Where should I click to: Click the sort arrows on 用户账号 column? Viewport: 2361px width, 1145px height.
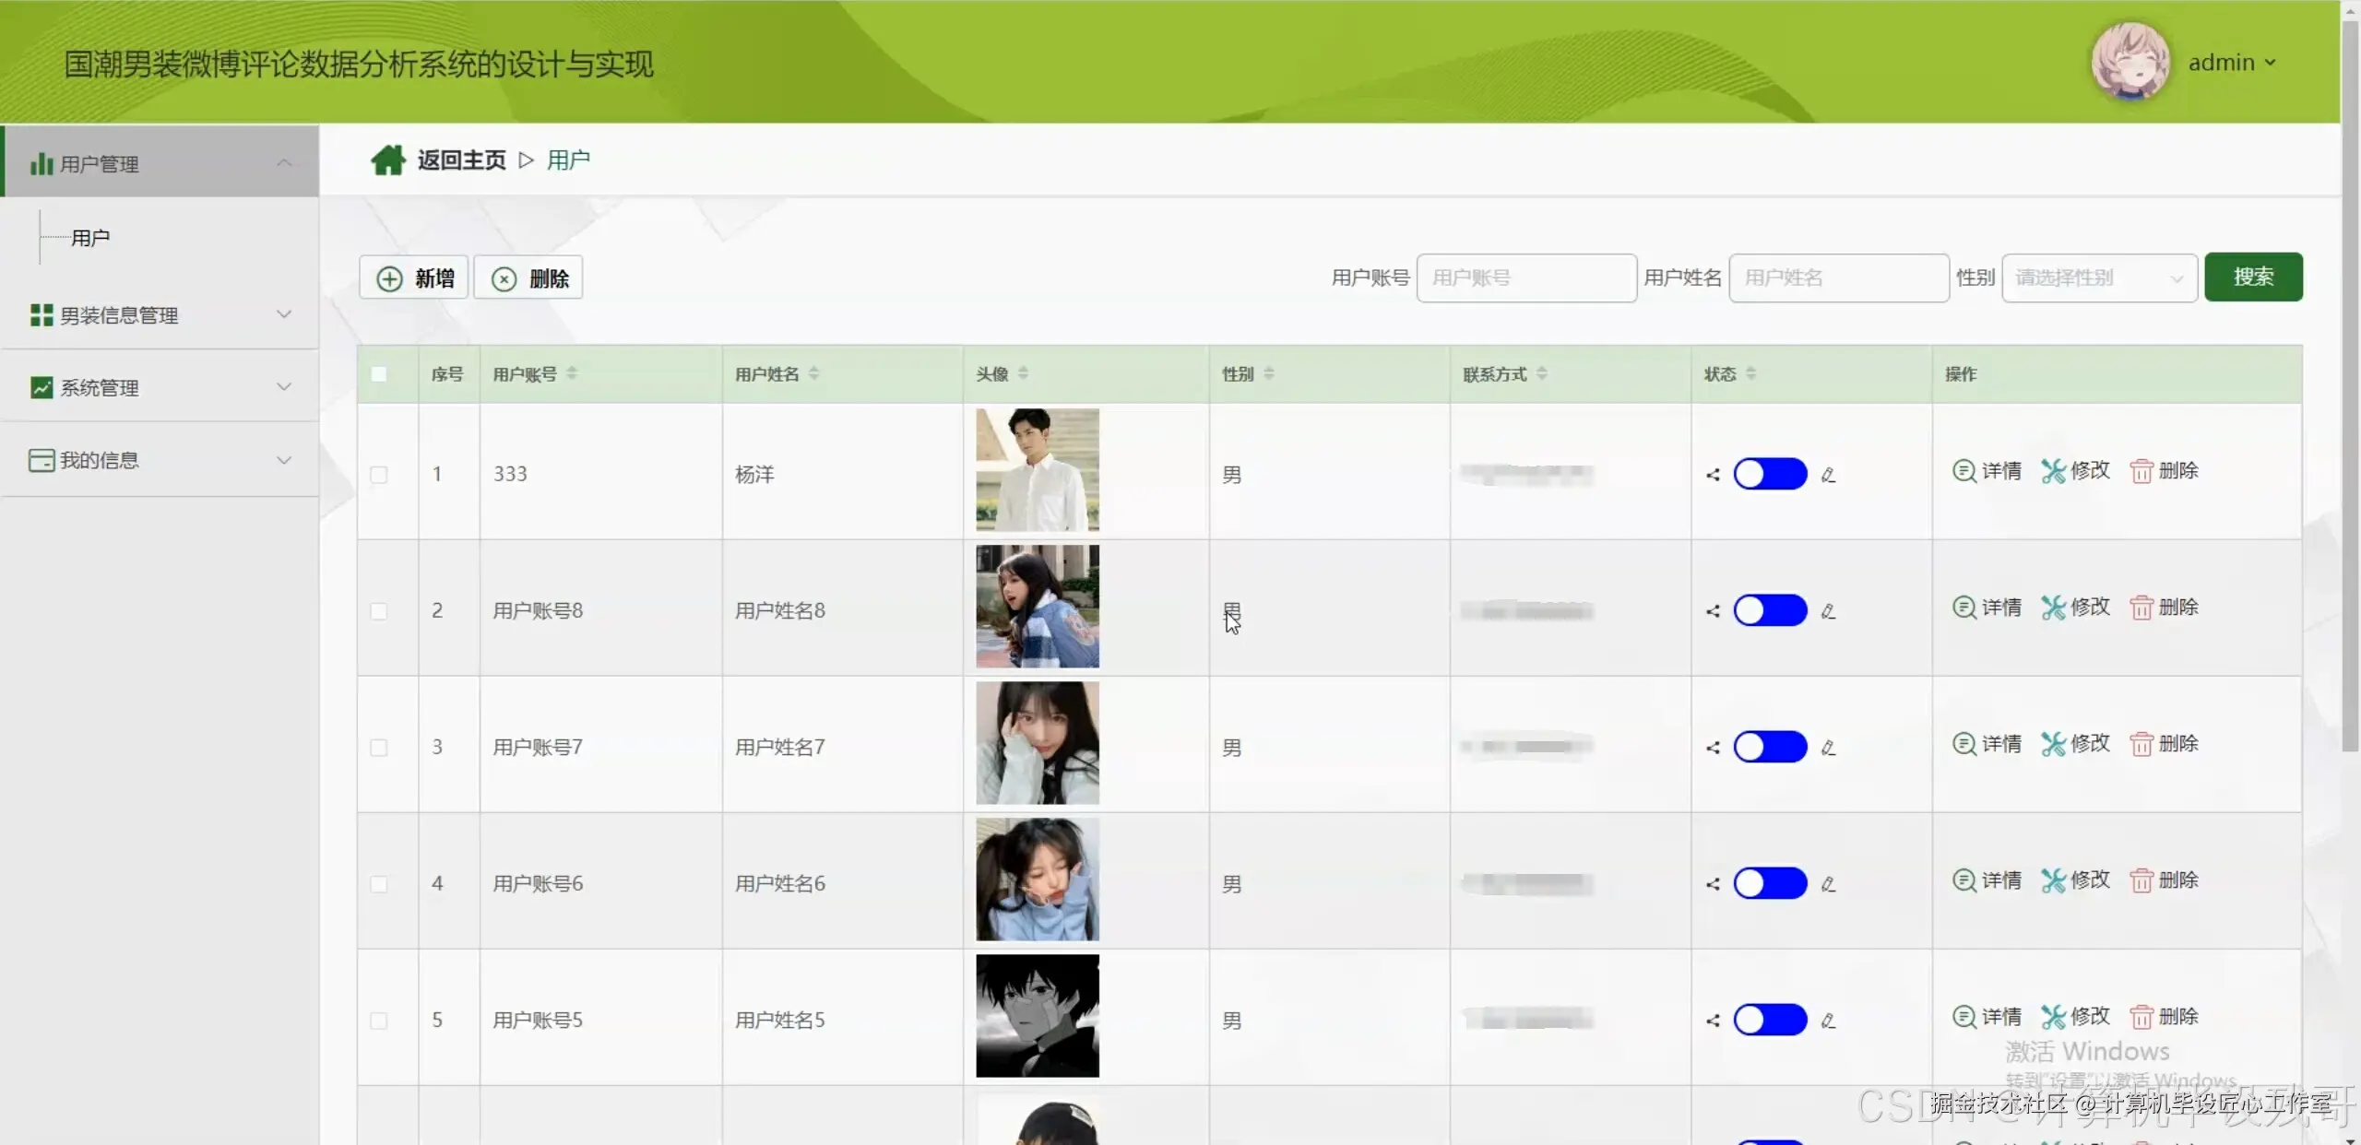tap(572, 373)
